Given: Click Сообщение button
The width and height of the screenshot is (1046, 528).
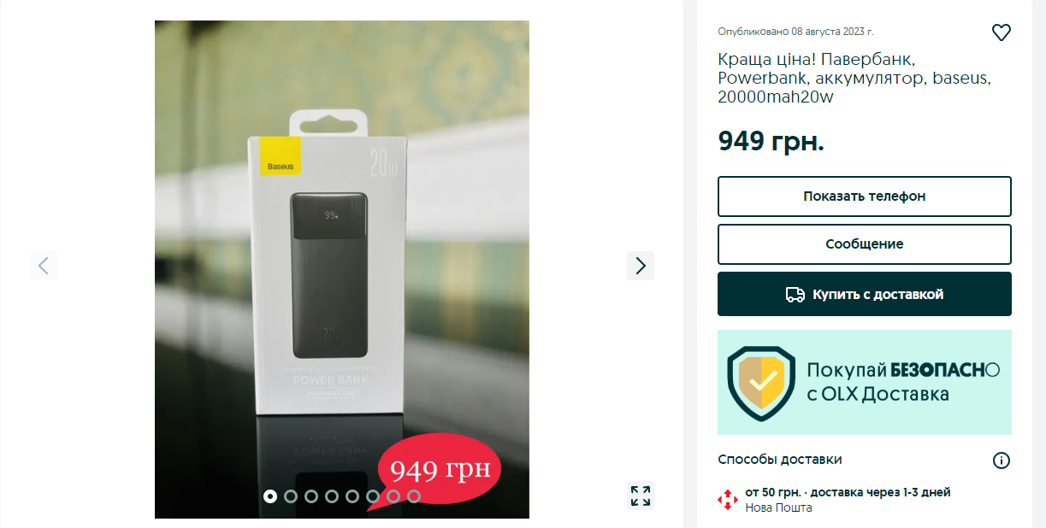Looking at the screenshot, I should point(865,244).
